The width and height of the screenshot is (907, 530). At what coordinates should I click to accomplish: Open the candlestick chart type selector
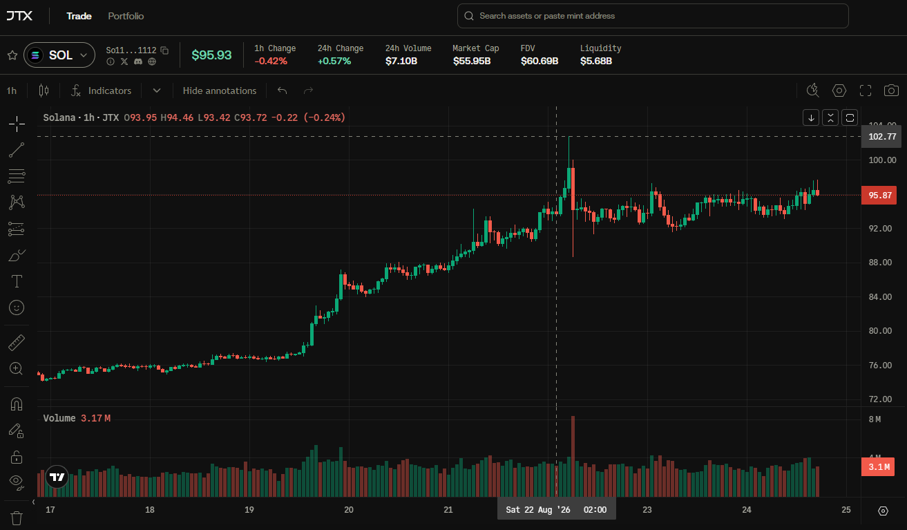tap(44, 91)
